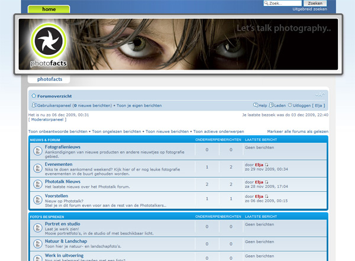Open the Natuur & Landschap forum
The height and width of the screenshot is (261, 355).
[x=66, y=242]
